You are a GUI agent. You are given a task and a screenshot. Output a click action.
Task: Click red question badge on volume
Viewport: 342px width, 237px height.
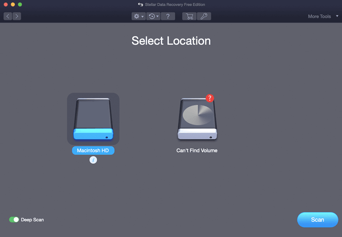point(210,98)
